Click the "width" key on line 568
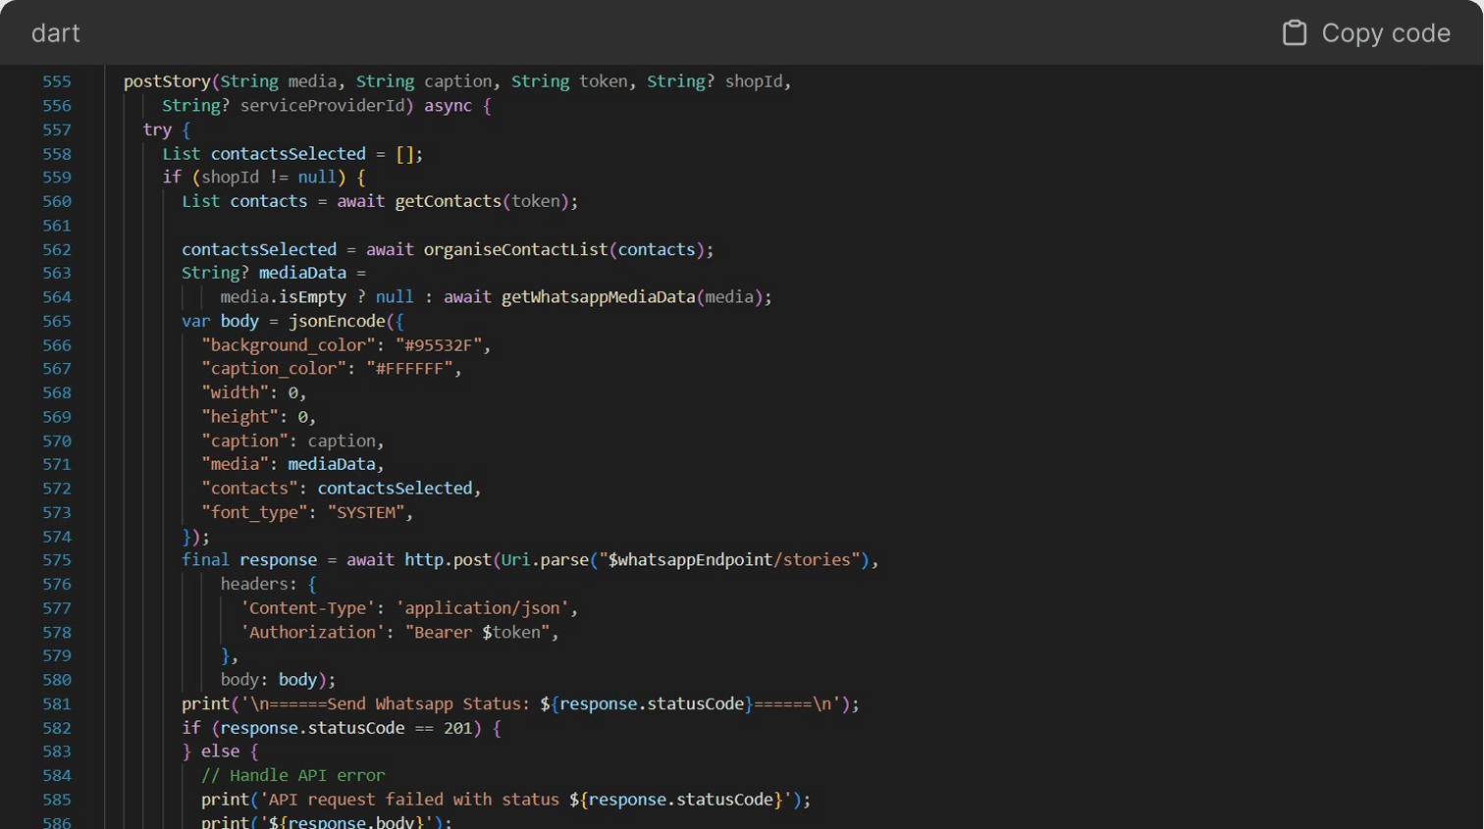 coord(236,392)
